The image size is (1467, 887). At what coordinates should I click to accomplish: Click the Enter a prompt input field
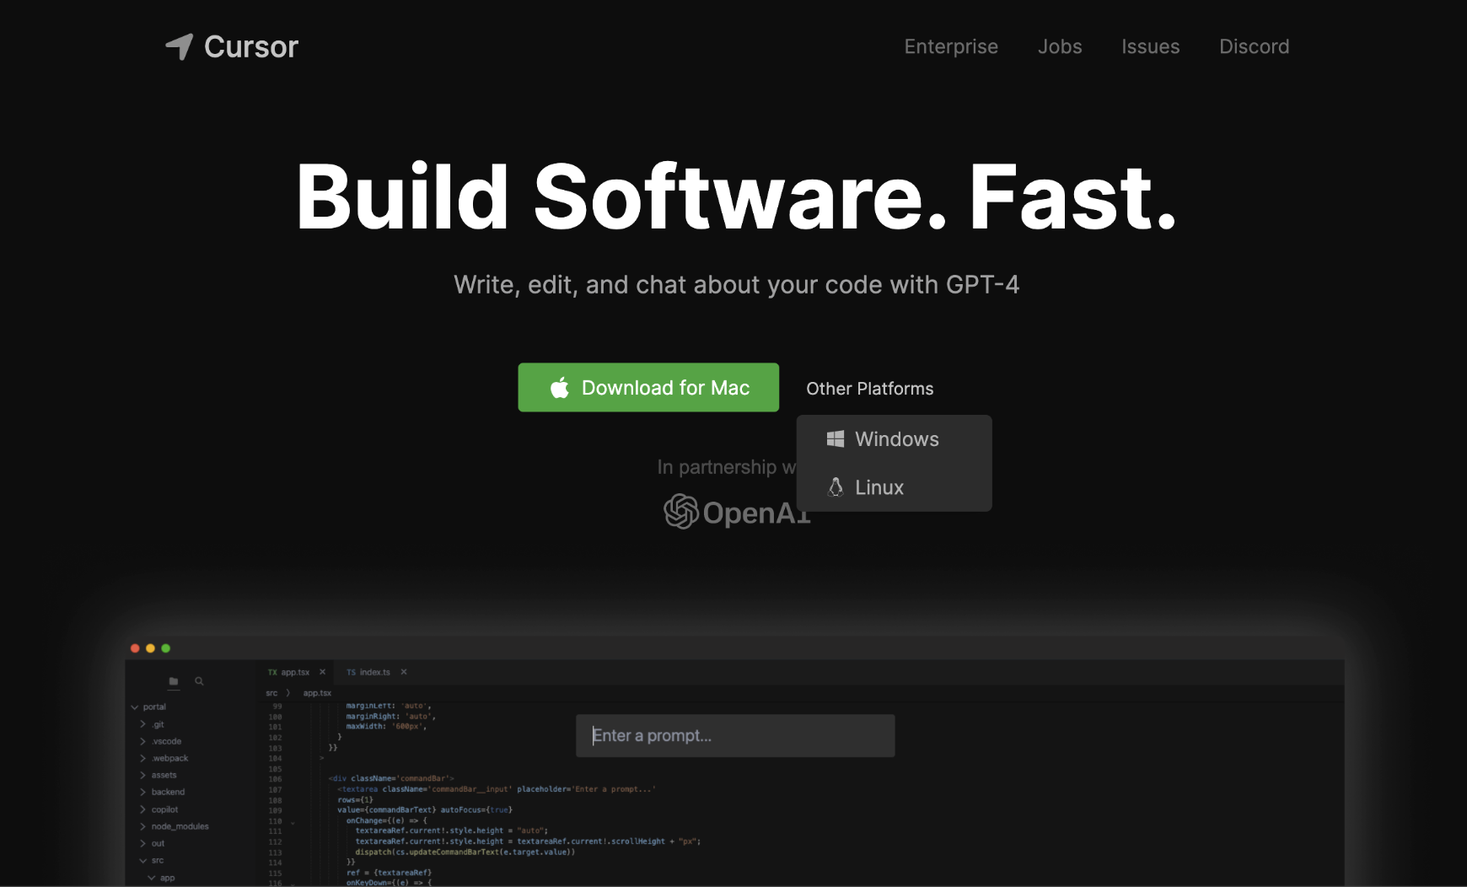pyautogui.click(x=735, y=735)
